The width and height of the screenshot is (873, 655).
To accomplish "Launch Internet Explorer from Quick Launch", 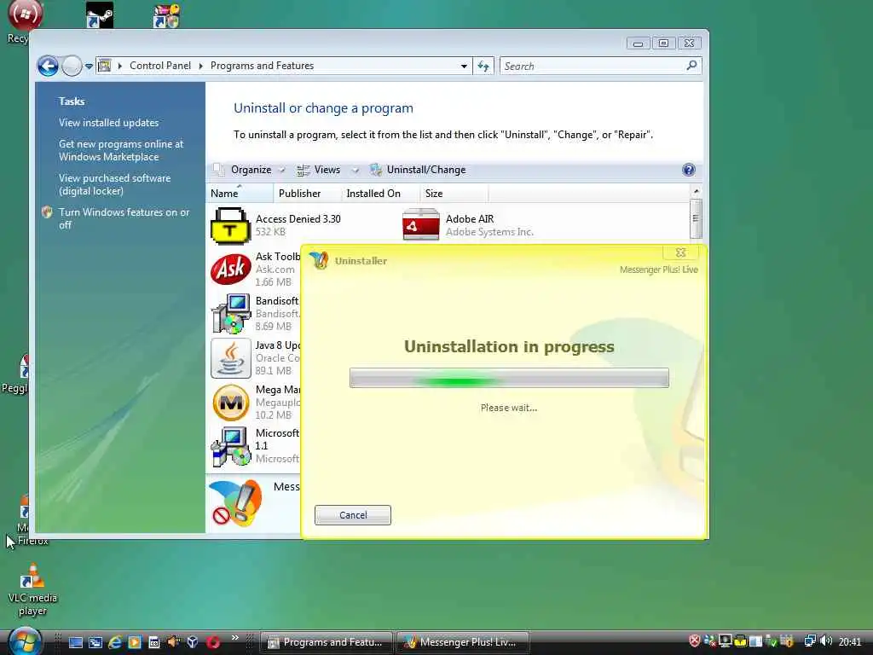I will [x=115, y=643].
